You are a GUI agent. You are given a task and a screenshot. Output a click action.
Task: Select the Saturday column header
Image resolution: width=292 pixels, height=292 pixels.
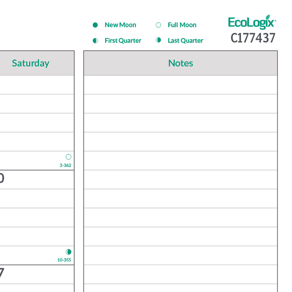click(31, 63)
